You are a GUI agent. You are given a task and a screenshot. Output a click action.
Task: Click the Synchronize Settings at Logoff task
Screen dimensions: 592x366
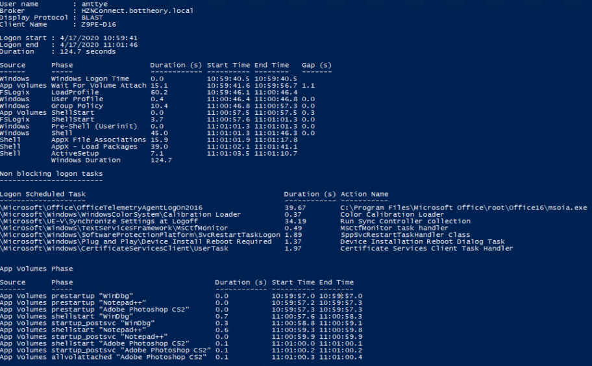click(x=99, y=221)
